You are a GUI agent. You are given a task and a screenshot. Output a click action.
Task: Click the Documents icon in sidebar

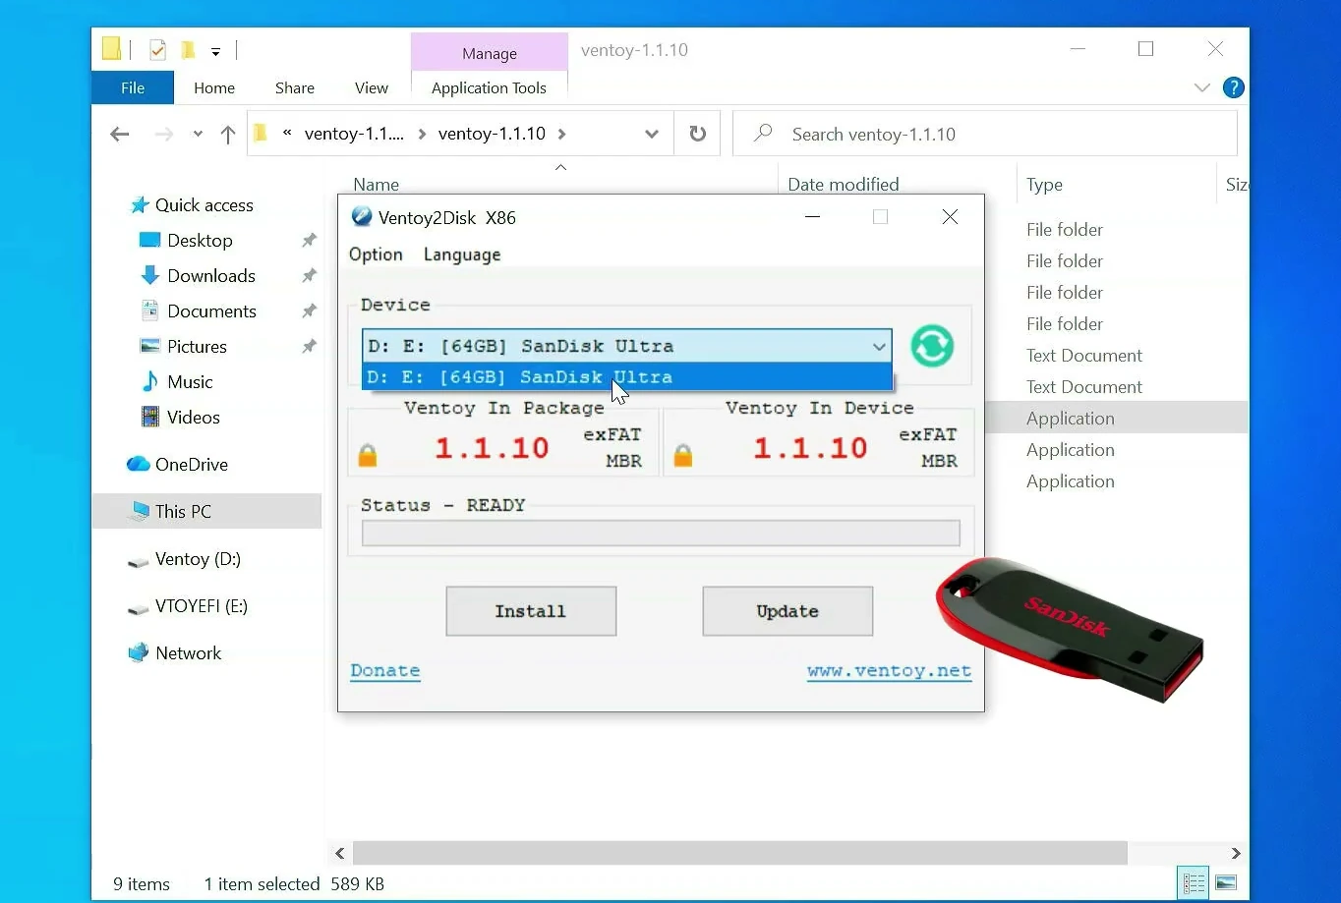pos(149,311)
